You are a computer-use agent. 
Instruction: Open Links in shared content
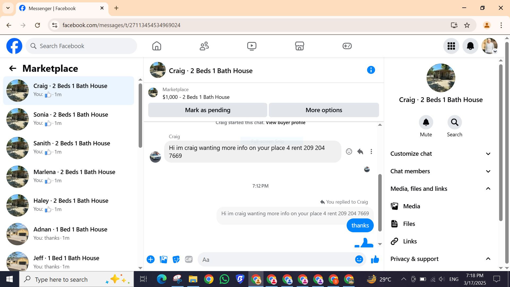(x=441, y=241)
